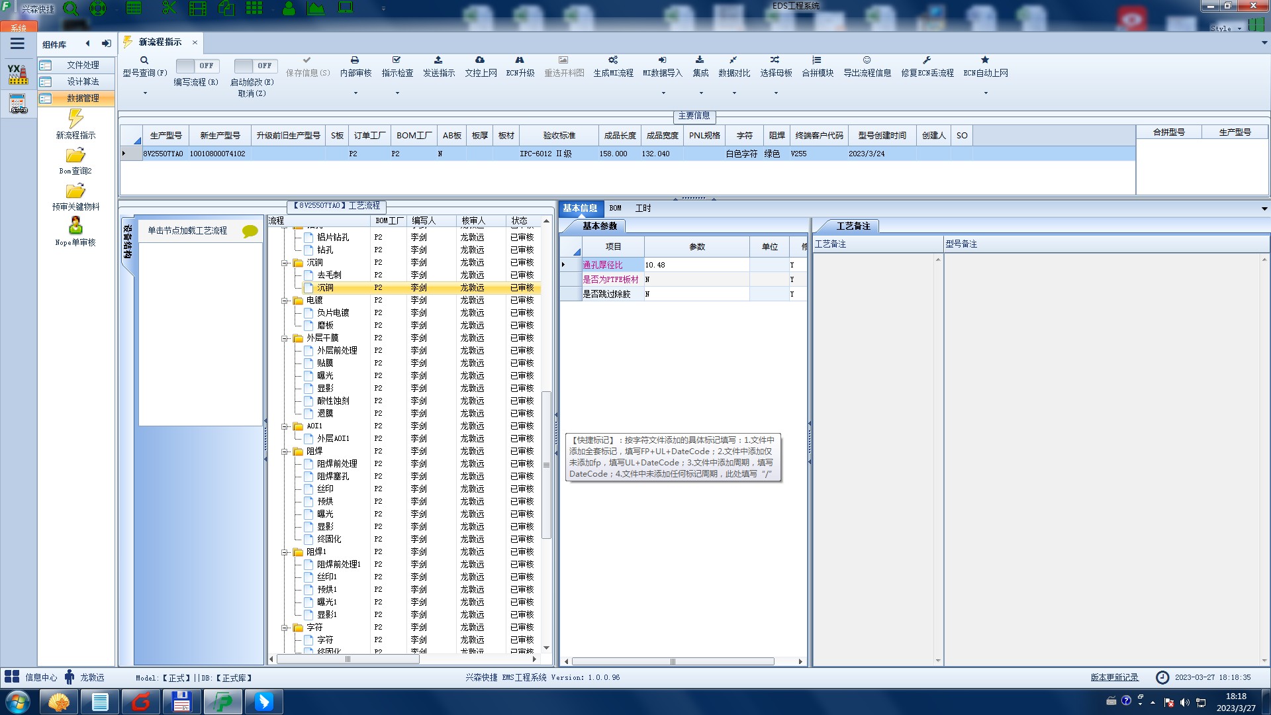This screenshot has height=715, width=1271.
Task: Click the 文控上网 cloud upload icon
Action: coord(480,60)
